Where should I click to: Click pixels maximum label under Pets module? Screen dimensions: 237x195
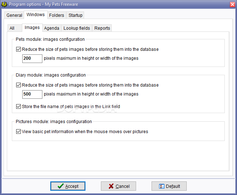point(91,58)
